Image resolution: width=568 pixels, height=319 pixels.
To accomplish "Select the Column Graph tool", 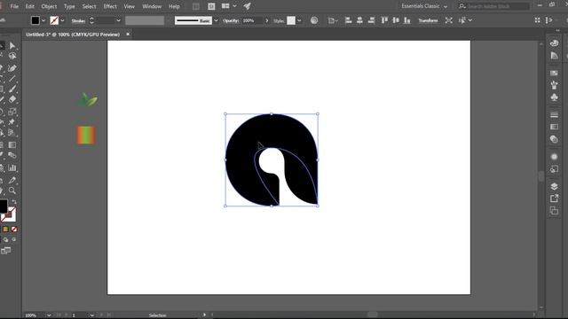I will 12,167.
